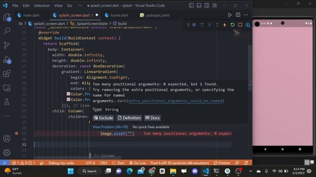Open Run and Debug view
Screen dimensions: 316x177
coord(7,60)
